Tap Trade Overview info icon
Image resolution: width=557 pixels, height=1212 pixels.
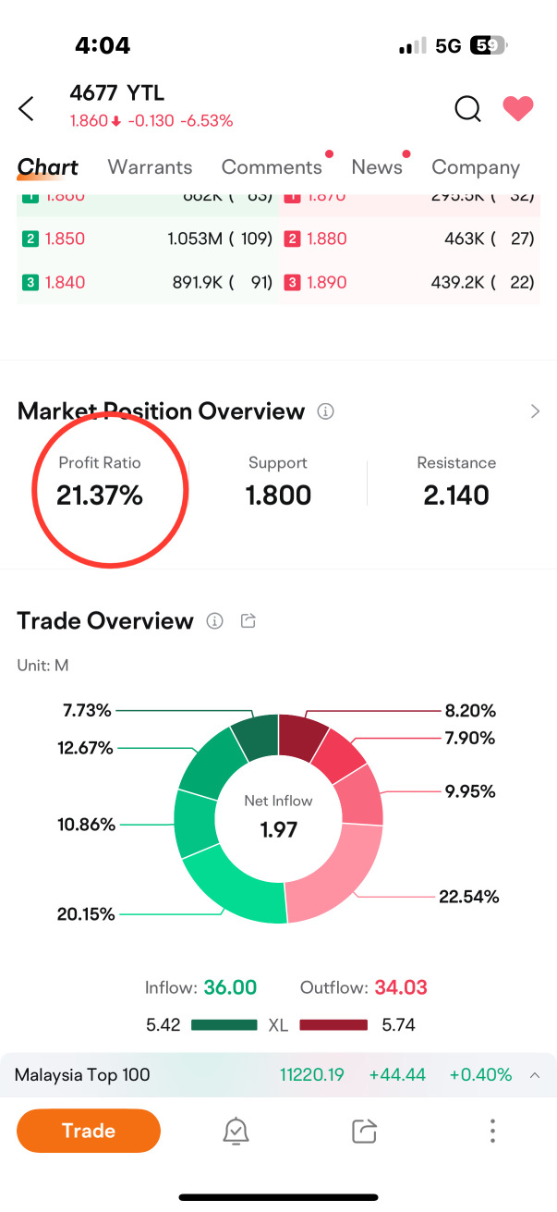[215, 621]
